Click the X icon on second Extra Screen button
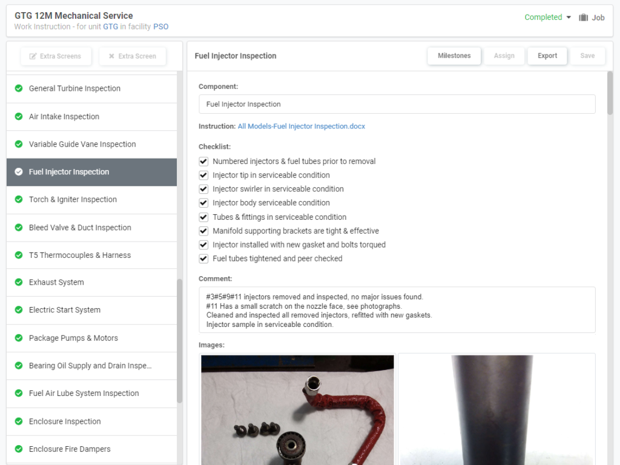The width and height of the screenshot is (620, 465). click(x=111, y=56)
